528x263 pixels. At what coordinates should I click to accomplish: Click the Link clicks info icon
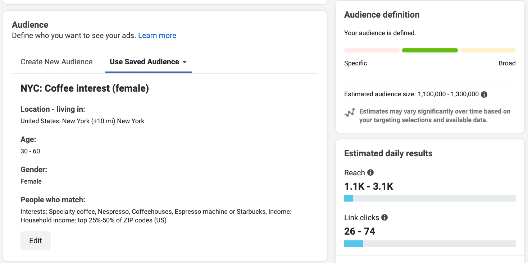384,217
